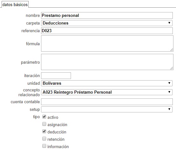Expand the concepto relacionado dropdown
176x150 pixels.
(x=107, y=92)
